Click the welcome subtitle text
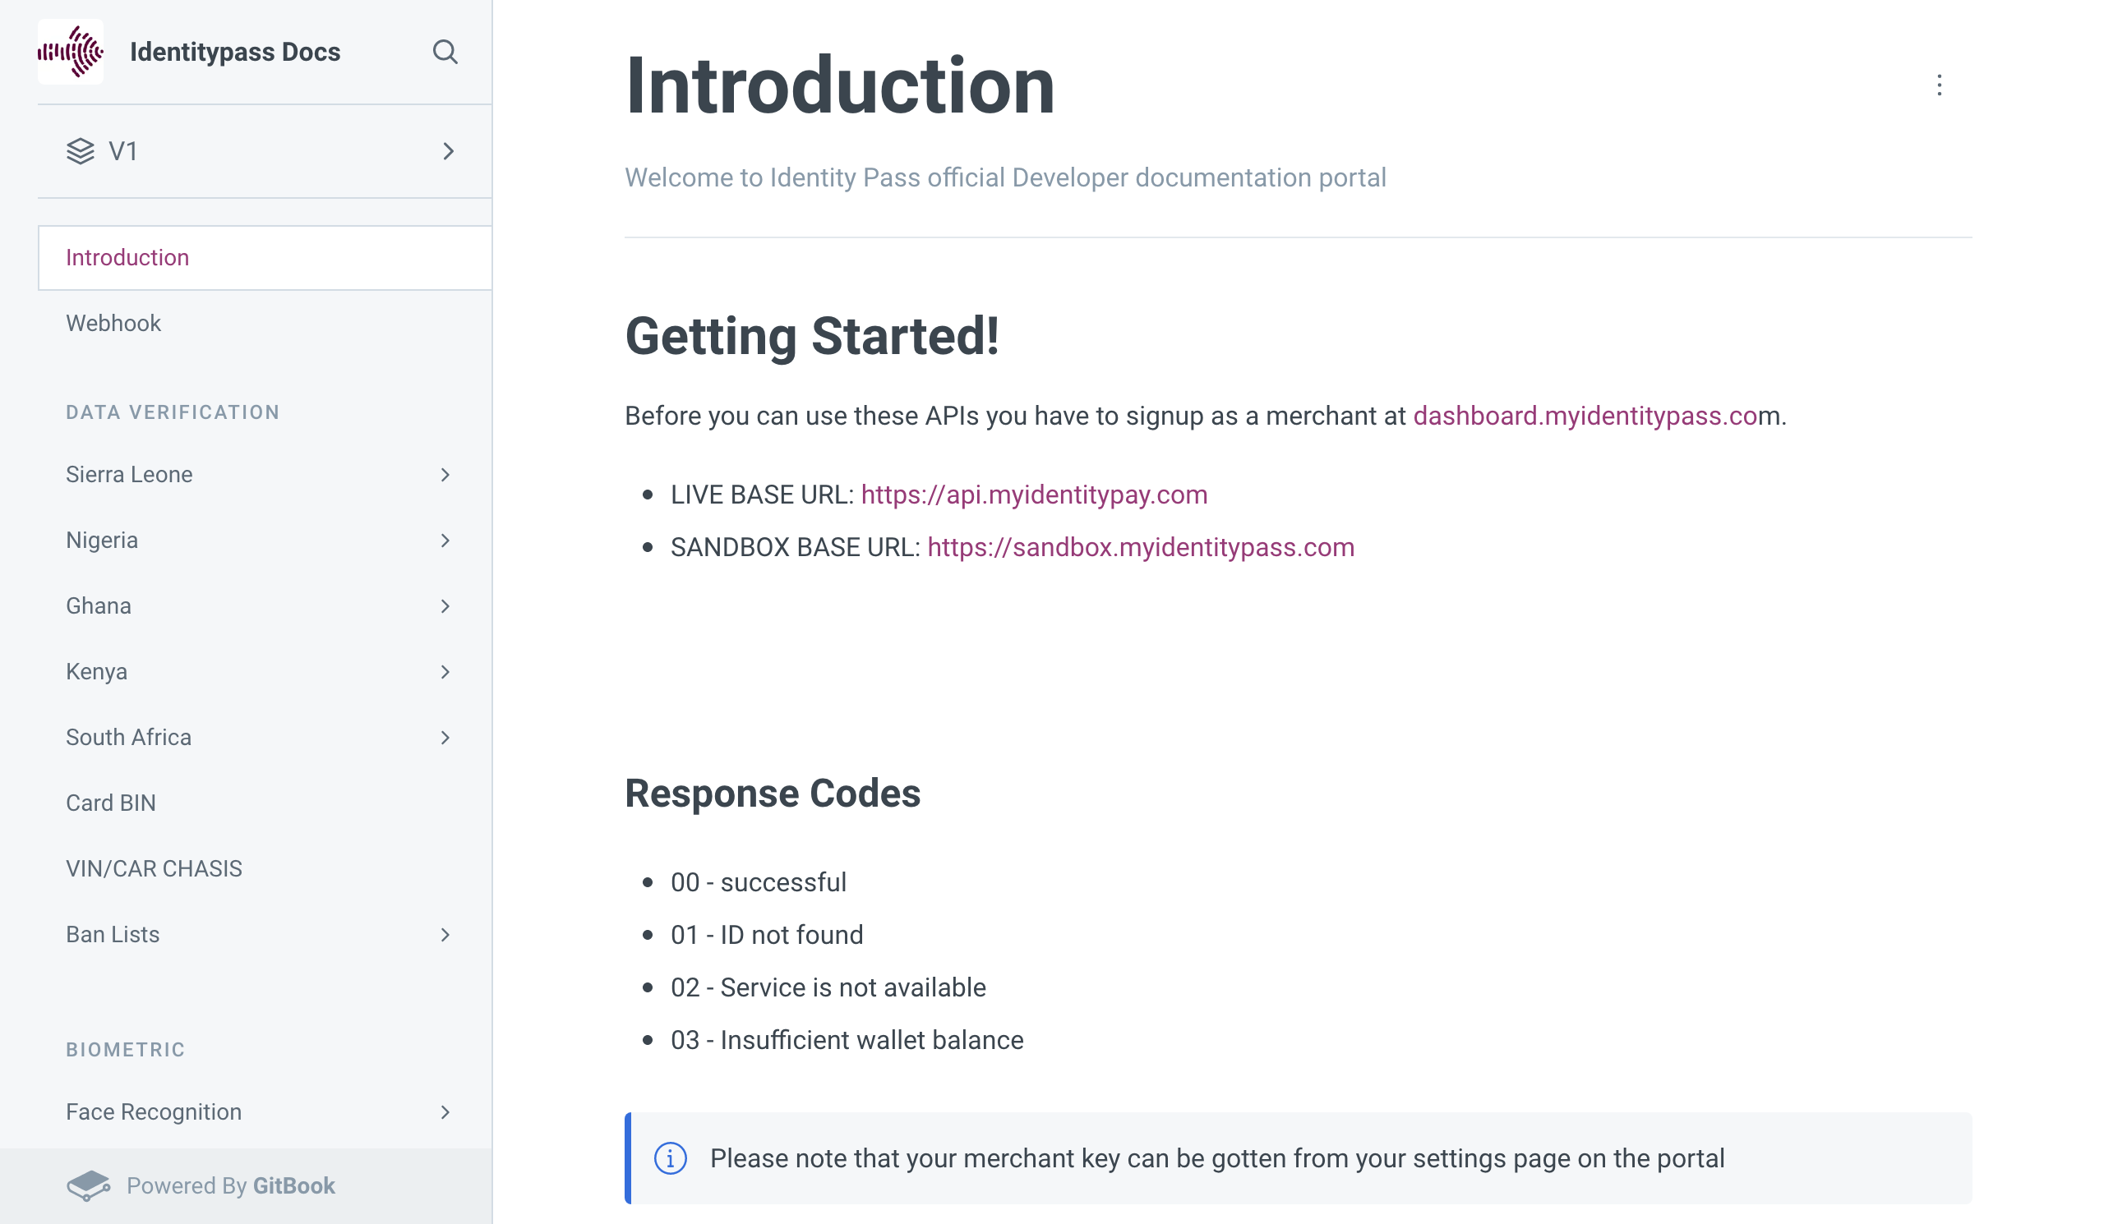Screen dimensions: 2104x1224 point(1005,177)
